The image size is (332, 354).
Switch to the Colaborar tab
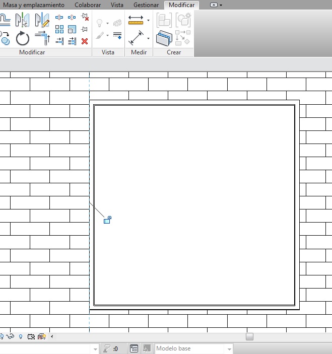(88, 5)
